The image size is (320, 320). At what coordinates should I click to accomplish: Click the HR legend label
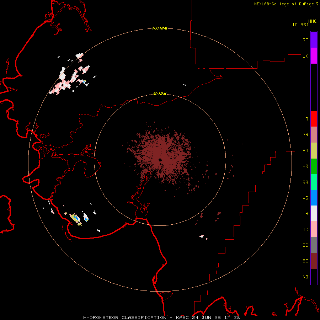point(305,166)
